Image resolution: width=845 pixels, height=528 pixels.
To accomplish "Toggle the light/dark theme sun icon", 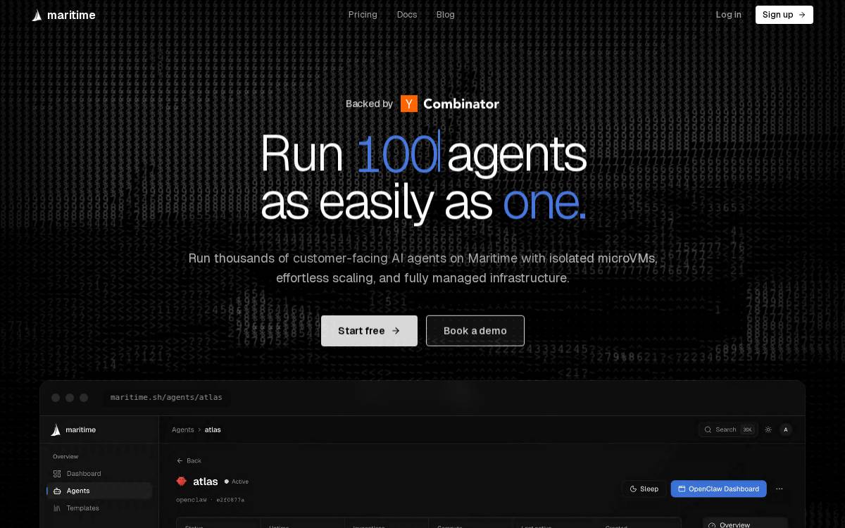I will coord(768,429).
